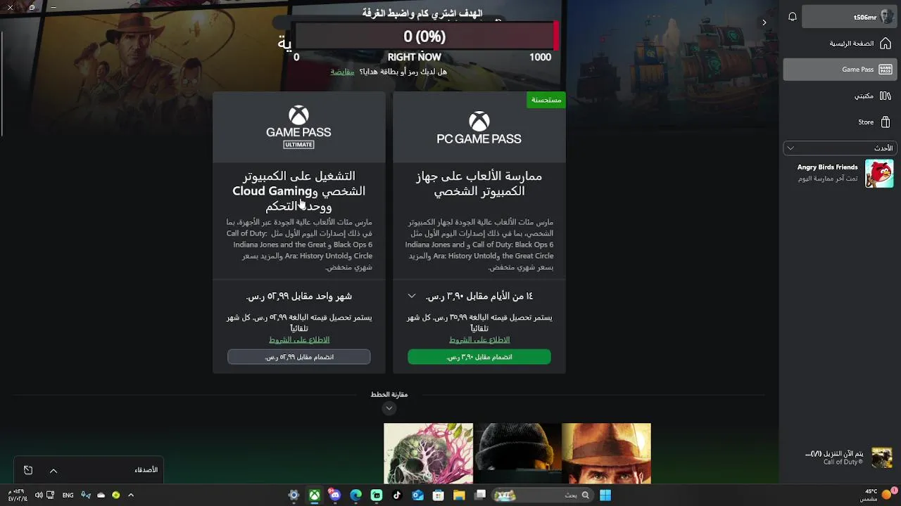The height and width of the screenshot is (506, 901).
Task: Expand the الأحدث recent-games dropdown
Action: click(840, 148)
